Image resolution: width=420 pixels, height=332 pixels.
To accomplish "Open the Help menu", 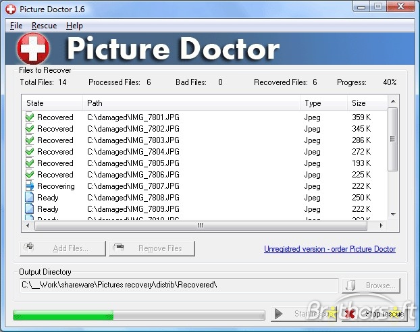I will pos(74,26).
